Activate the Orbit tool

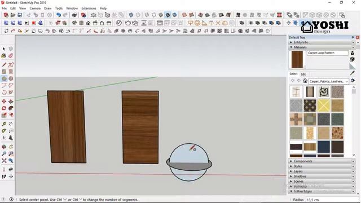4,147
